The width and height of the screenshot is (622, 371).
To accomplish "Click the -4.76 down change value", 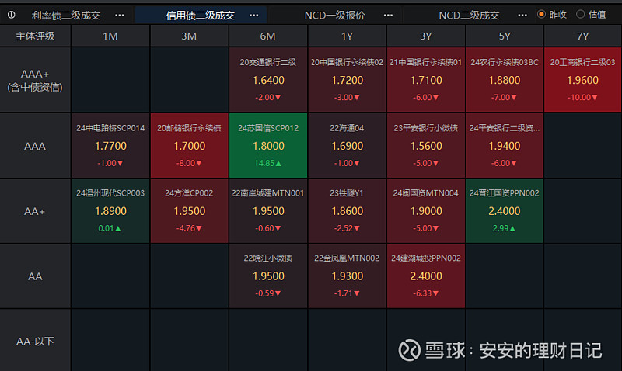I will (x=189, y=228).
